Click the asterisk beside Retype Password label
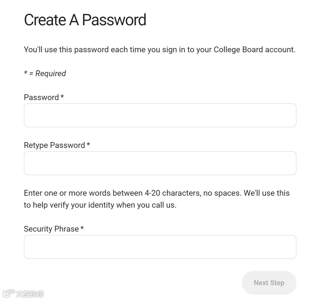The width and height of the screenshot is (336, 300). [x=88, y=145]
